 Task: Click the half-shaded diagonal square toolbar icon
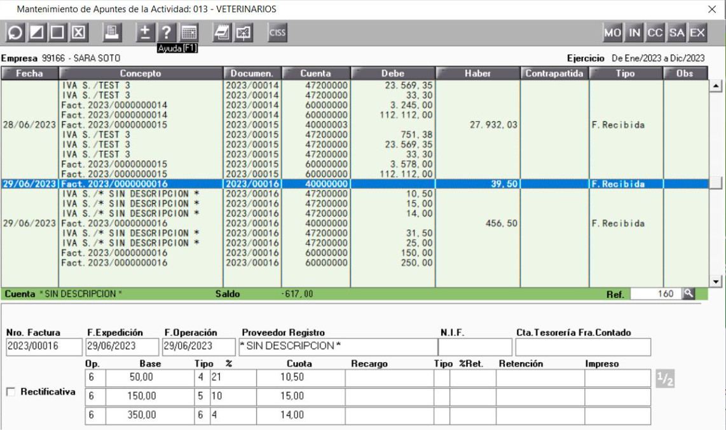tap(36, 32)
